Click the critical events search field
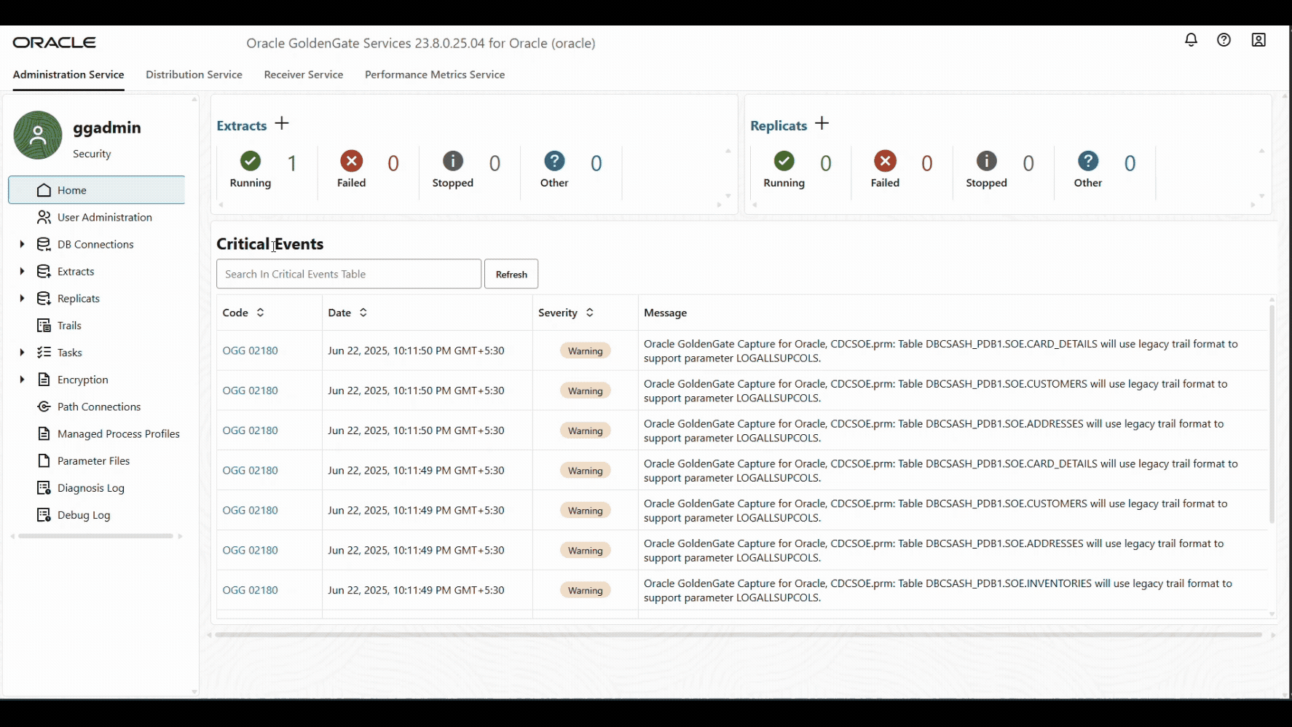 click(x=348, y=274)
